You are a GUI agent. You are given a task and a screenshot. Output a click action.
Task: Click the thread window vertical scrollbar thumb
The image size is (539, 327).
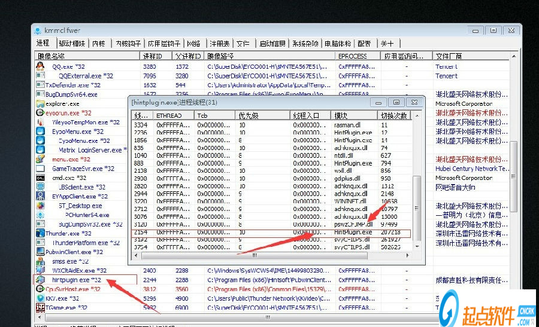tap(416, 208)
